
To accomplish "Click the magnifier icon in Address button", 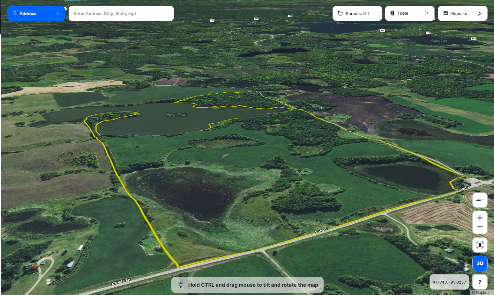I will click(x=15, y=13).
